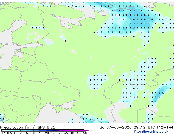Click the above-50 arrow tip of legend
Screen dimensions: 174x134
click(87, 130)
